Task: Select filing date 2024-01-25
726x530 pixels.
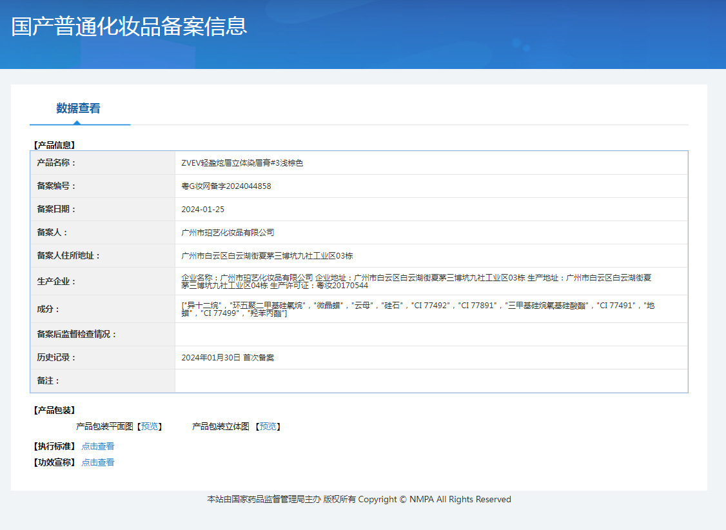Action: tap(203, 209)
